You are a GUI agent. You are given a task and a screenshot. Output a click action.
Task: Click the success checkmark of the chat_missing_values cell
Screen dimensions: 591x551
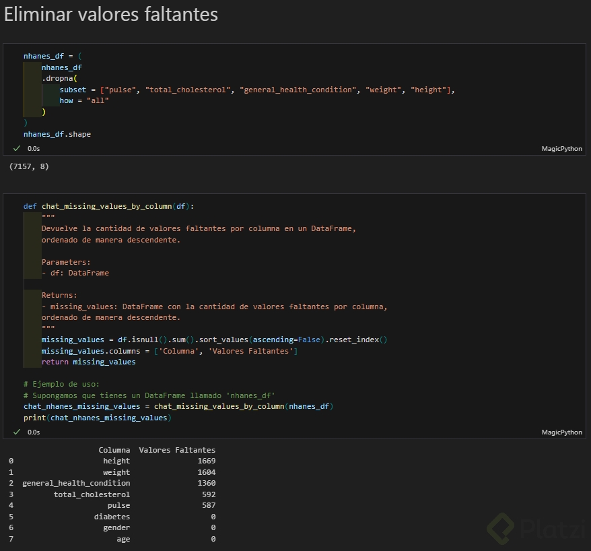17,432
